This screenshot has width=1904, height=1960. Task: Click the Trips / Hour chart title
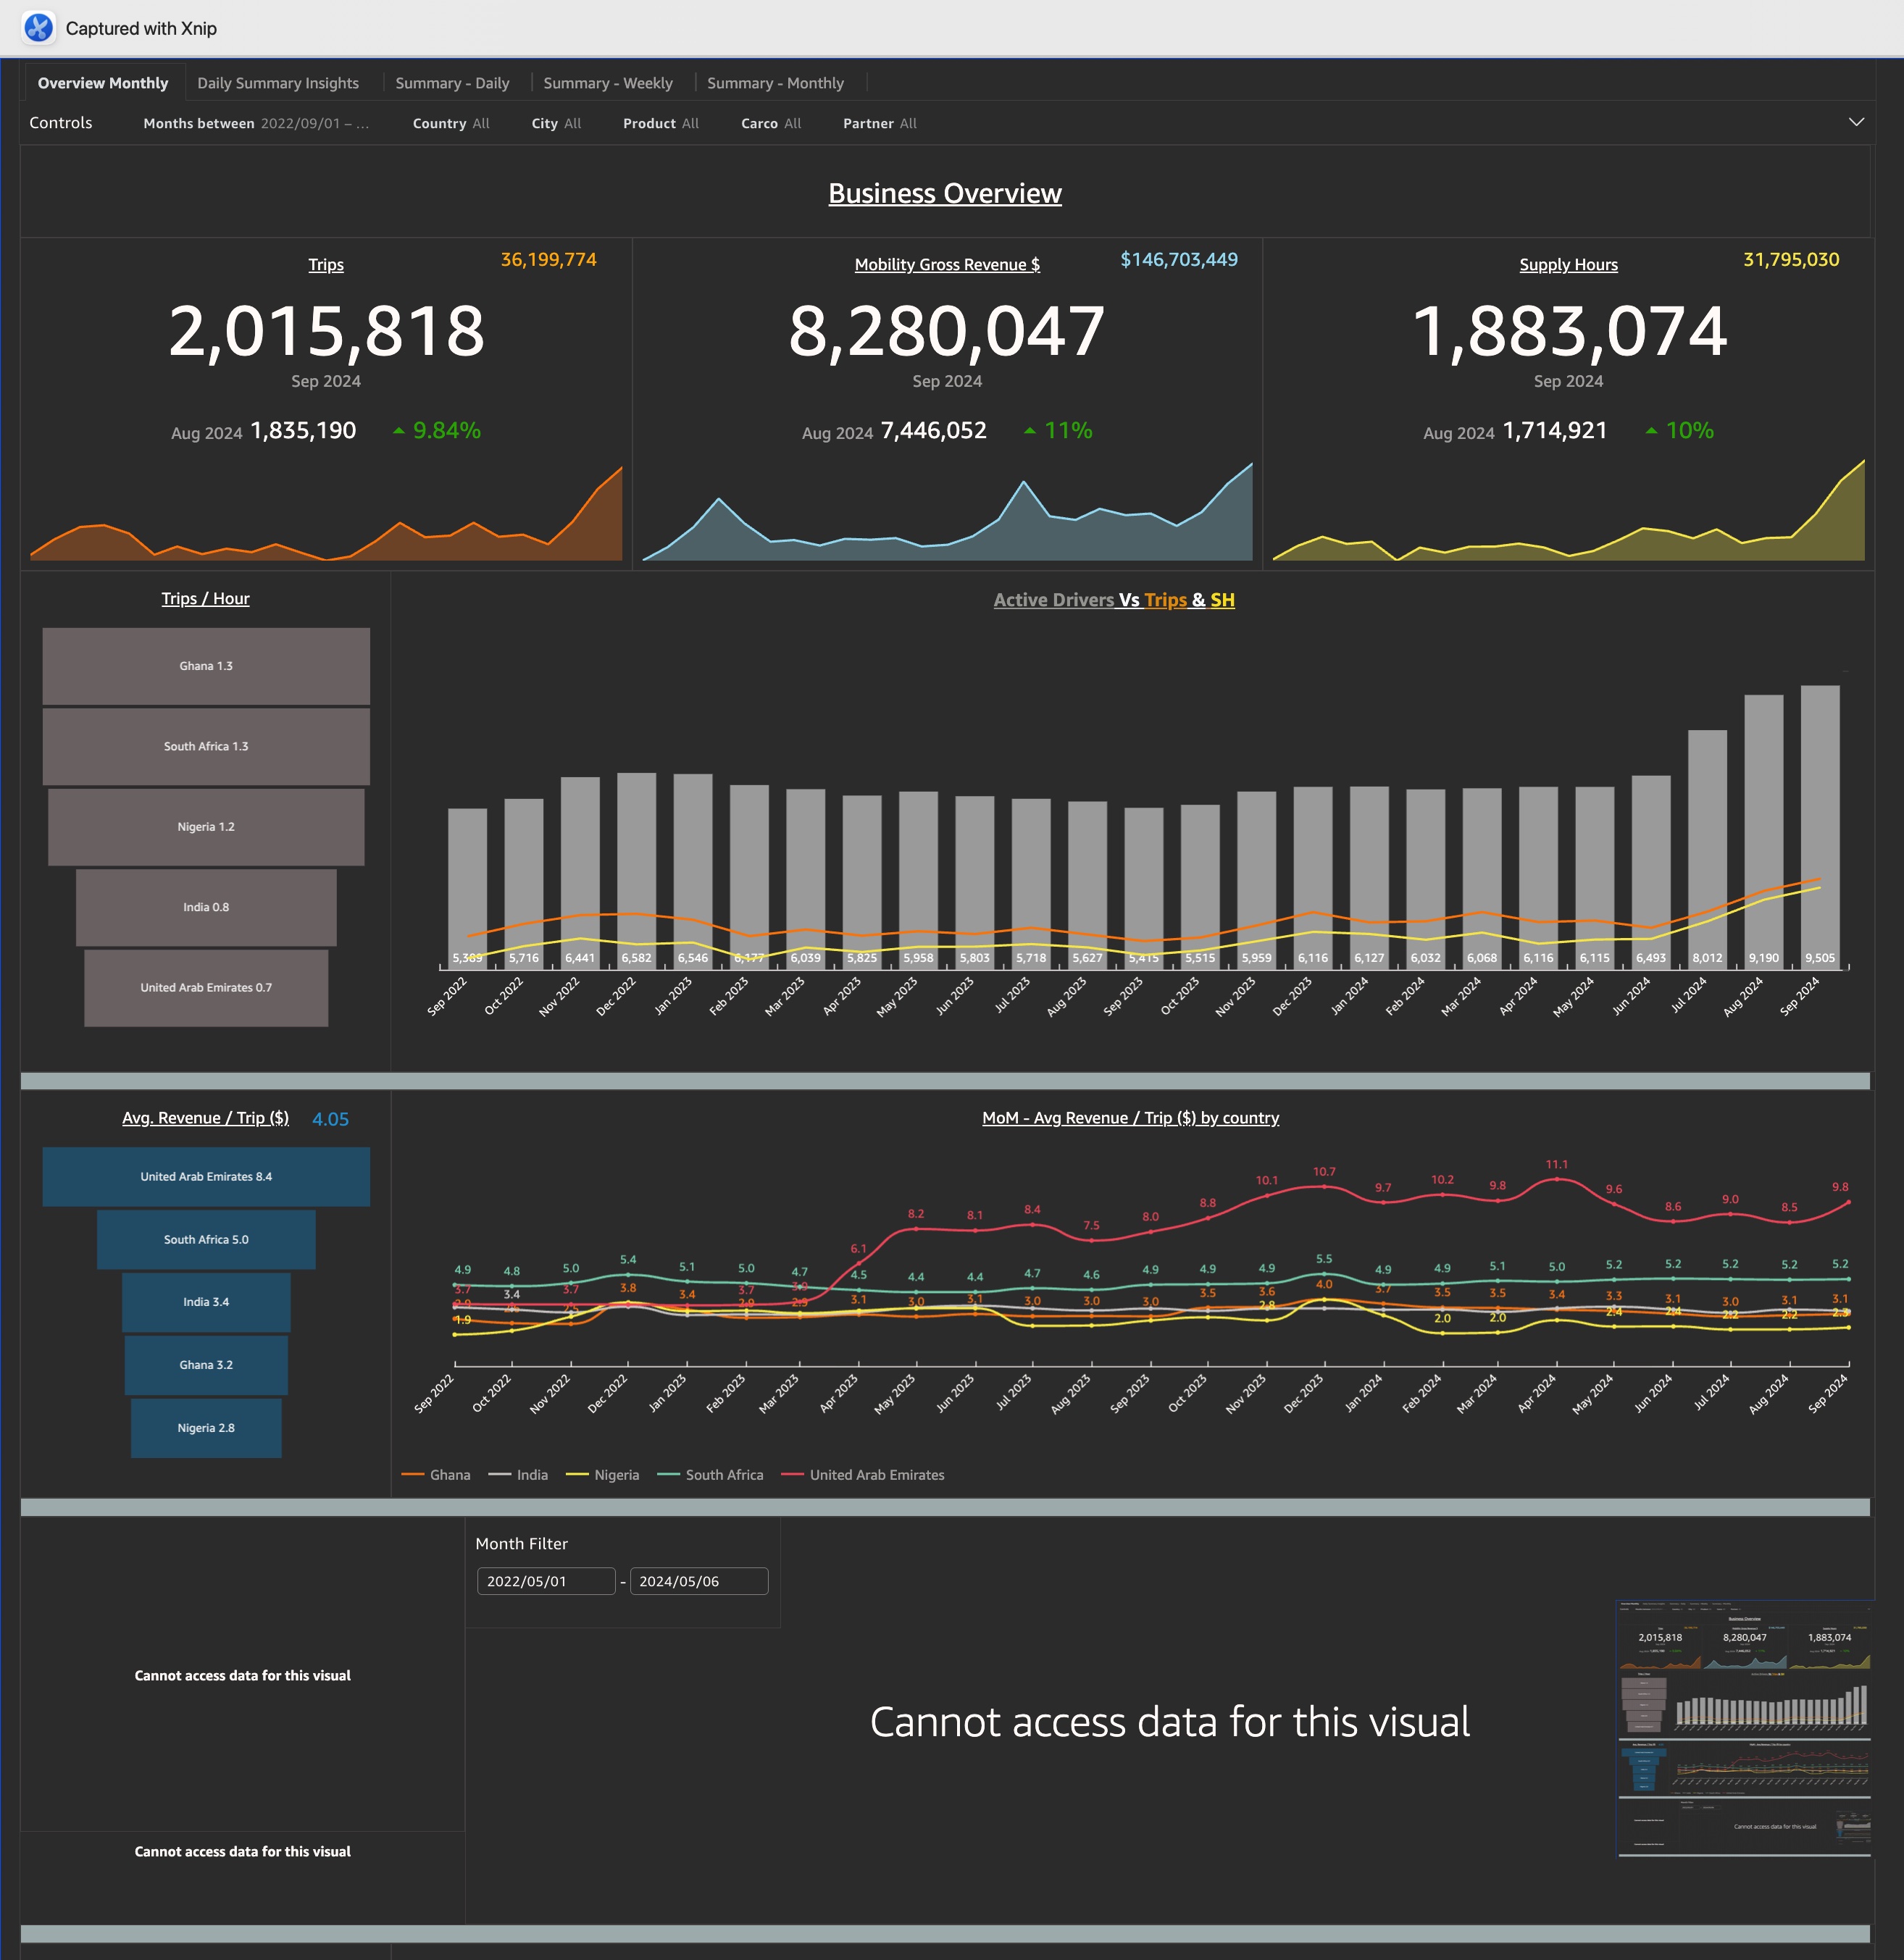pyautogui.click(x=205, y=598)
